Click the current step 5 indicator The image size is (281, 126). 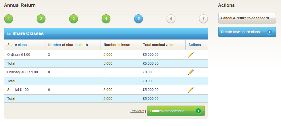(138, 19)
